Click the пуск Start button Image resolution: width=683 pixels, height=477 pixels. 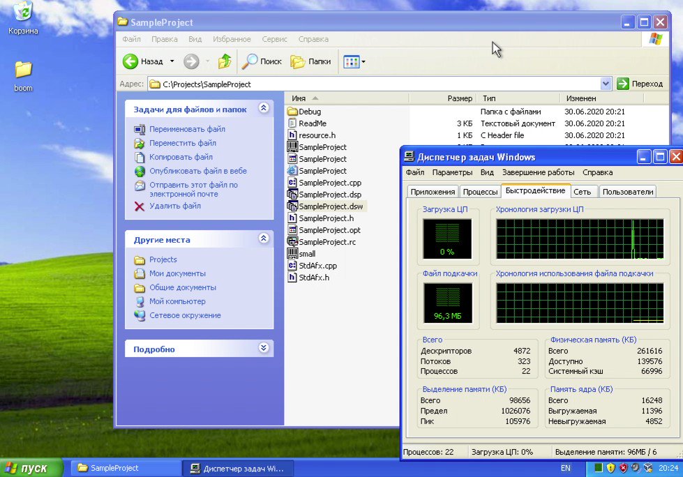pyautogui.click(x=31, y=468)
